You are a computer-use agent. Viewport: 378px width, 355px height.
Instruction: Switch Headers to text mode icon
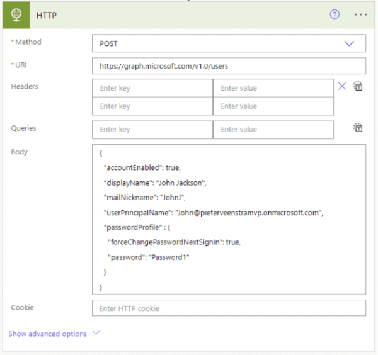358,87
